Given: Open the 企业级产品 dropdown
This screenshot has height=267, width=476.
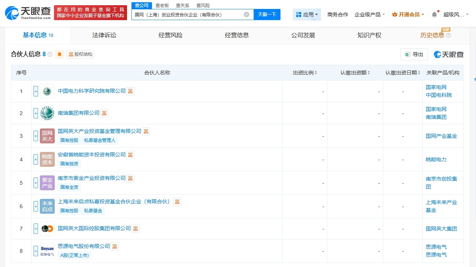Looking at the screenshot, I should (x=369, y=15).
